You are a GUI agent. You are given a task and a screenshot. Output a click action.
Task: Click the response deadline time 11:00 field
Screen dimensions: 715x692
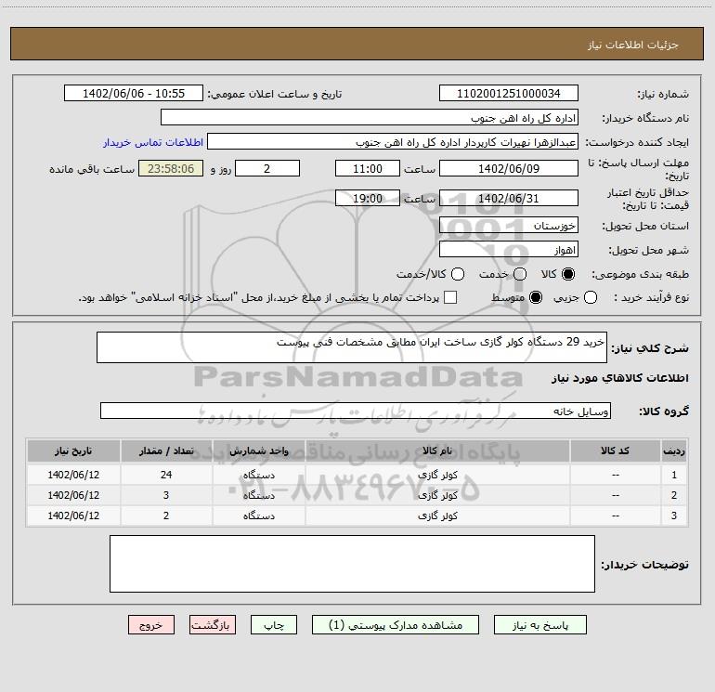(x=368, y=168)
